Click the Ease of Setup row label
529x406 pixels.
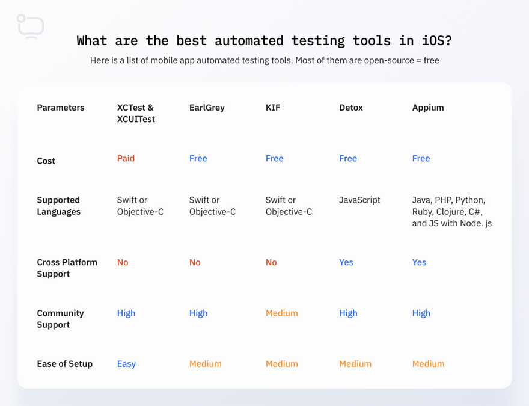pos(65,364)
